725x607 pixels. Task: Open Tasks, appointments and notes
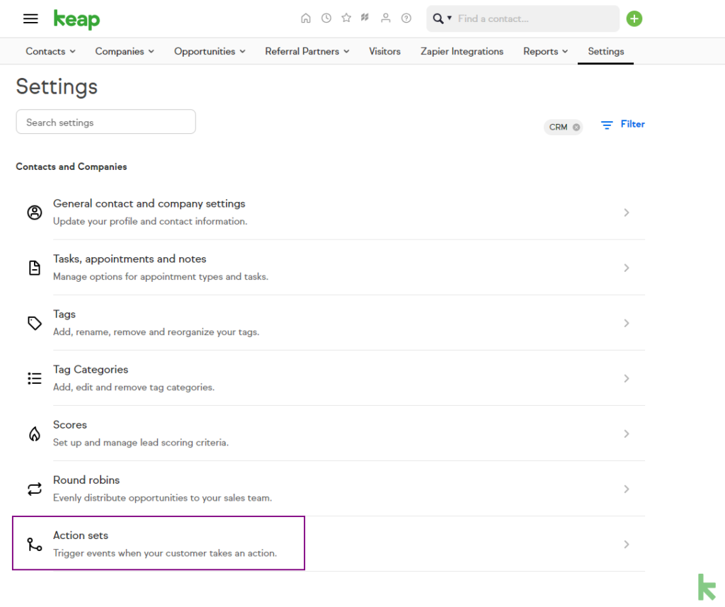click(130, 259)
